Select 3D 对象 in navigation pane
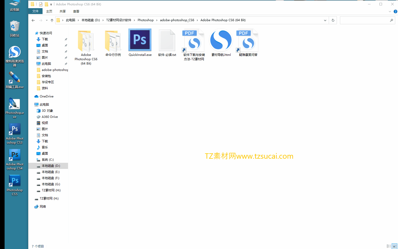This screenshot has width=398, height=249. (47, 111)
